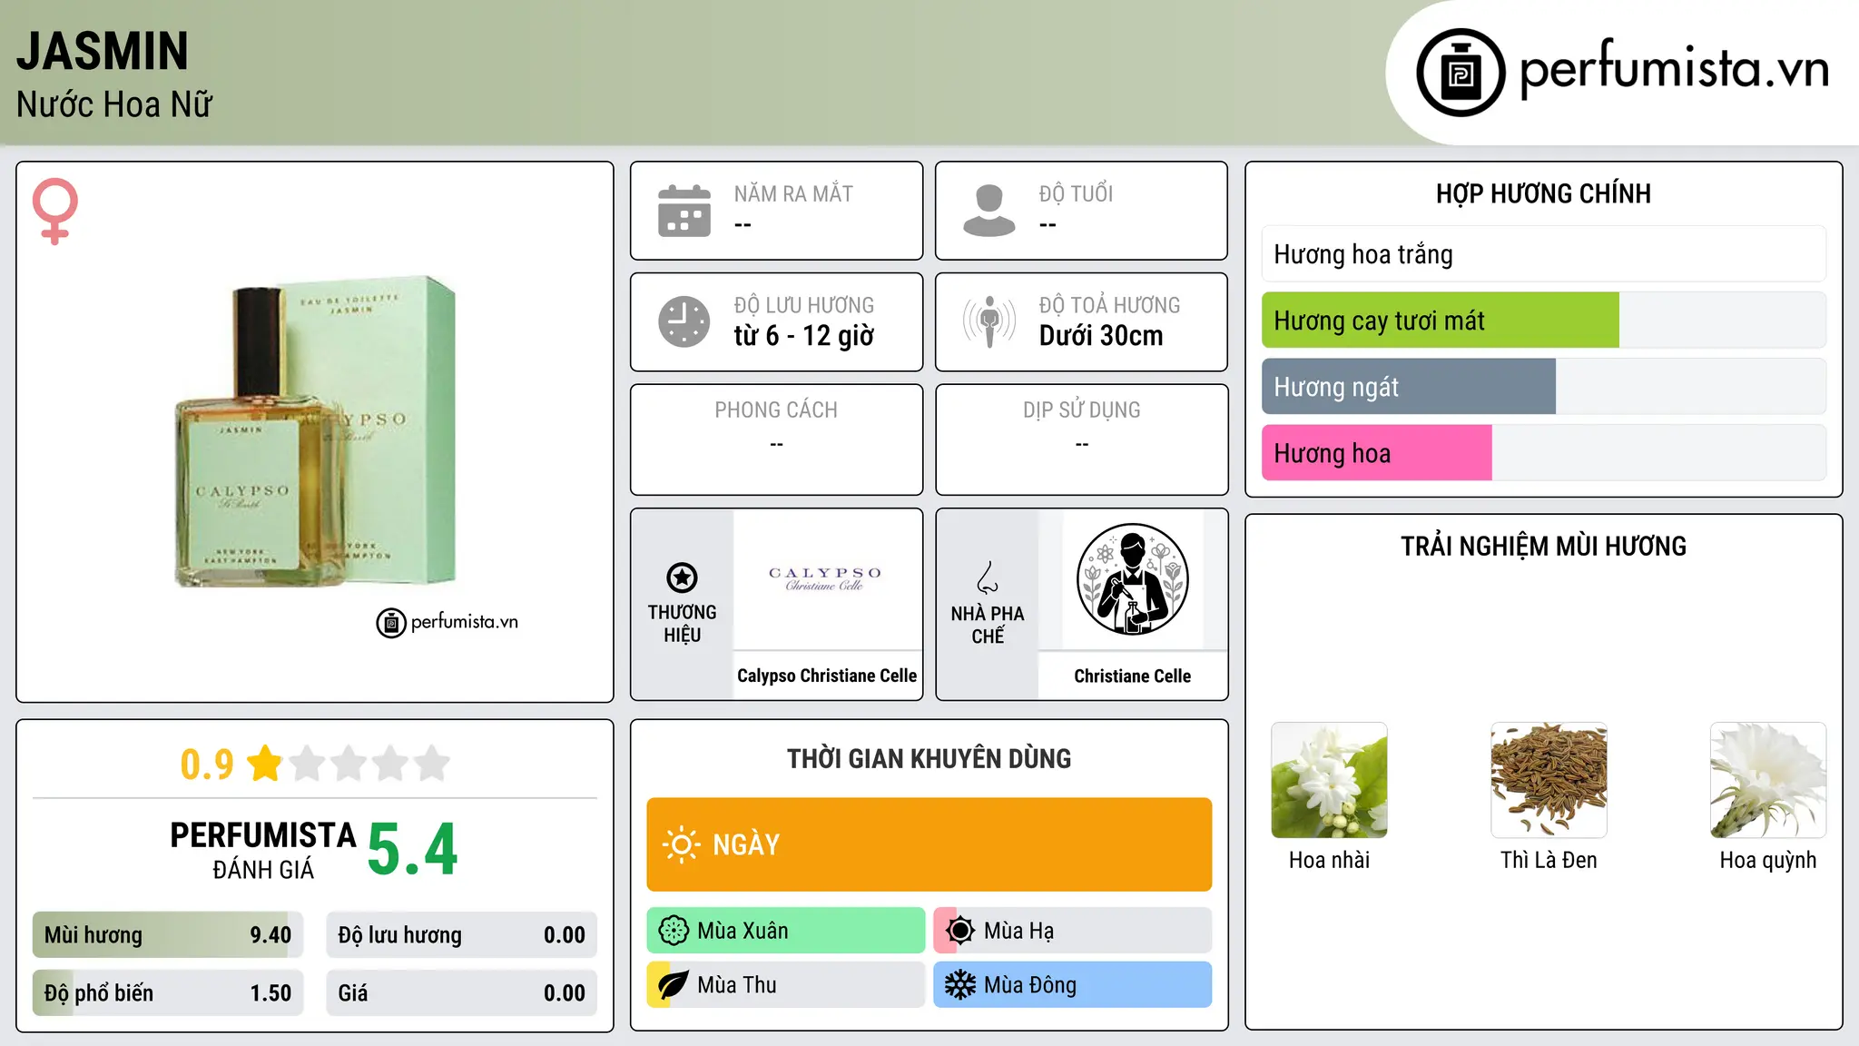Open the Calypso Christiane Celle brand name link
Viewport: 1859px width, 1046px height.
pyautogui.click(x=827, y=676)
